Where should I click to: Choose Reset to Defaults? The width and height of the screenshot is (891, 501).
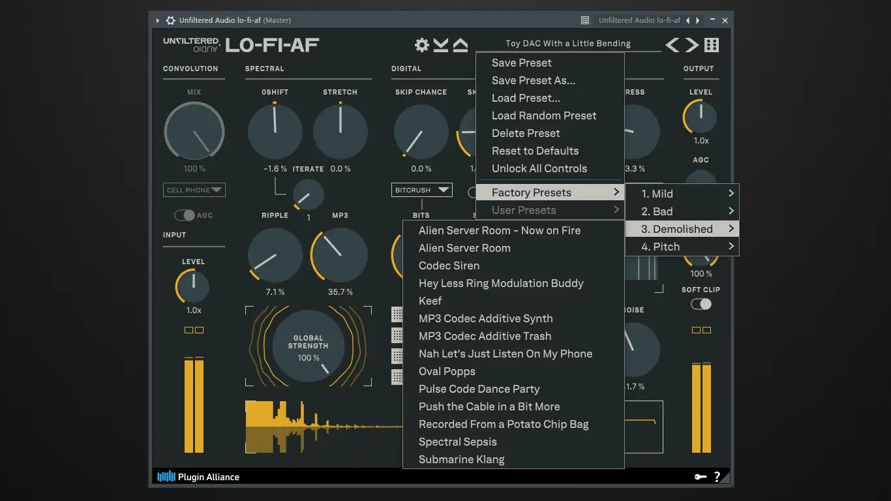550,151
